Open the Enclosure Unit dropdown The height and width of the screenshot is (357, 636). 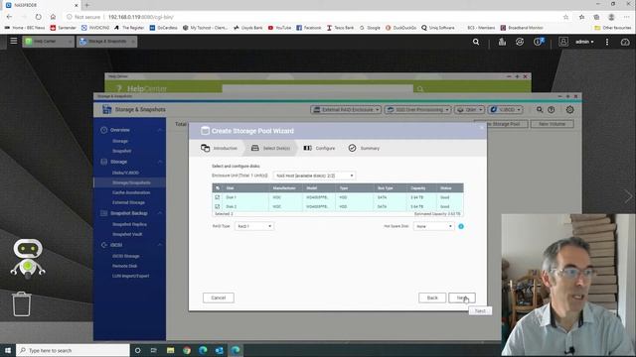click(x=314, y=176)
